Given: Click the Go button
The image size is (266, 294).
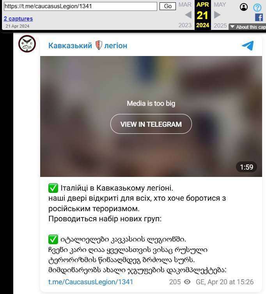Looking at the screenshot, I should (x=168, y=6).
